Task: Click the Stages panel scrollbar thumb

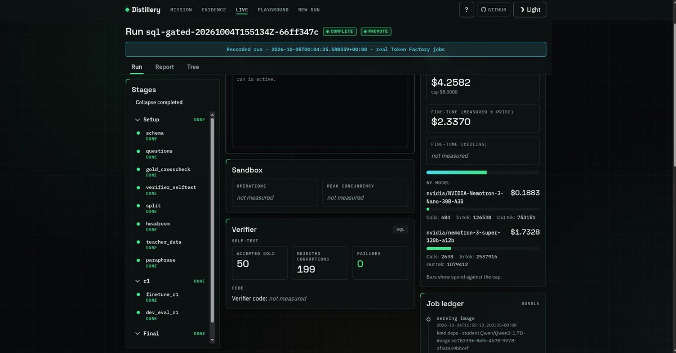Action: 212,220
